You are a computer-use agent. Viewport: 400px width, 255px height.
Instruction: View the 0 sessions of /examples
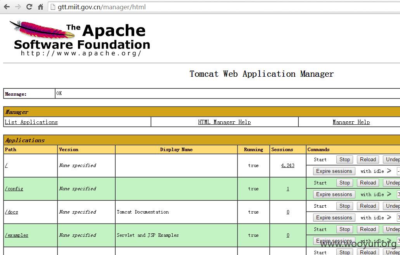pyautogui.click(x=288, y=235)
